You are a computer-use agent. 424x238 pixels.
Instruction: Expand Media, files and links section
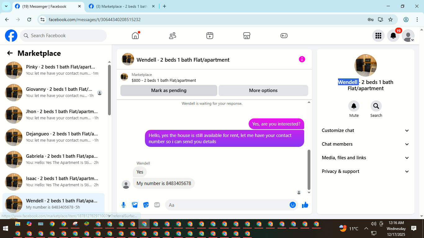[366, 158]
